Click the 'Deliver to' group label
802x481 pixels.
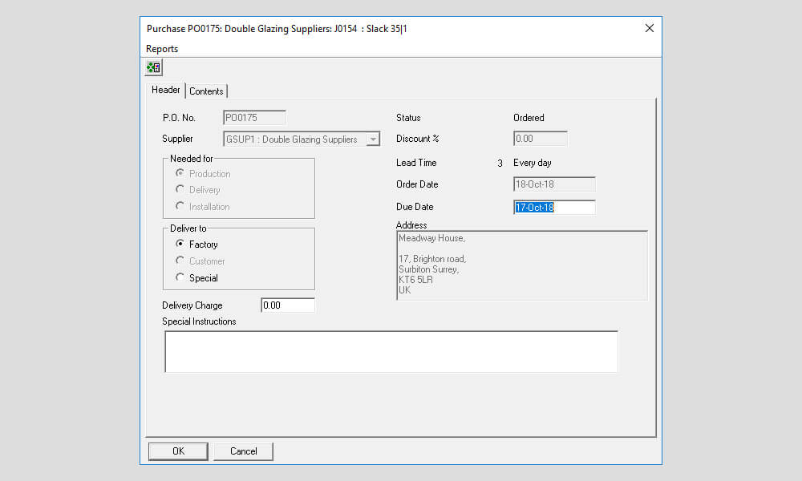(x=188, y=228)
